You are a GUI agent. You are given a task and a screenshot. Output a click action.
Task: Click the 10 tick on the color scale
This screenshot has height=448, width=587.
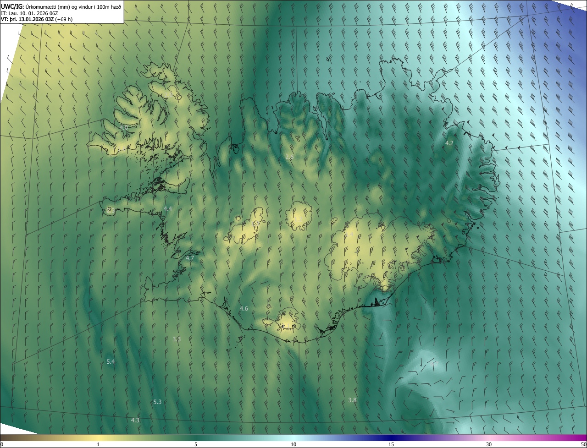293,444
